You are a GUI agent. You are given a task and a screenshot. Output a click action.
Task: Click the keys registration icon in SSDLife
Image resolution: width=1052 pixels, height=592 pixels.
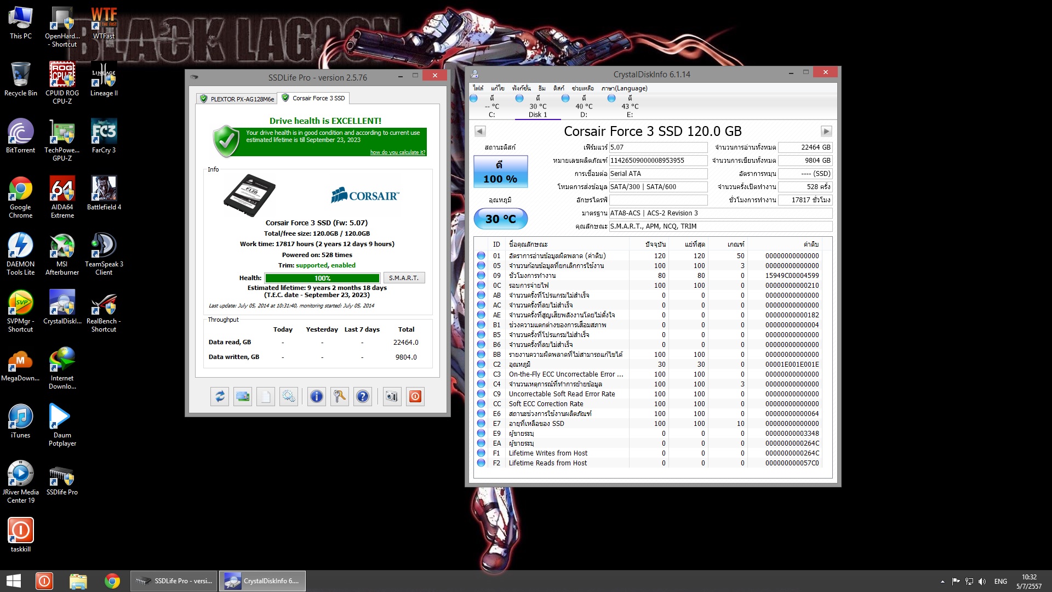click(x=340, y=396)
